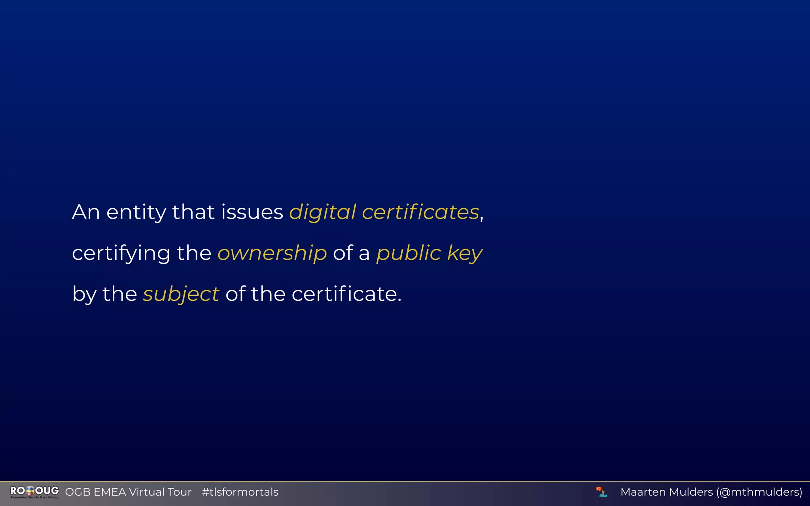Viewport: 810px width, 506px height.
Task: Click the words "of the certificate."
Action: [x=313, y=294]
